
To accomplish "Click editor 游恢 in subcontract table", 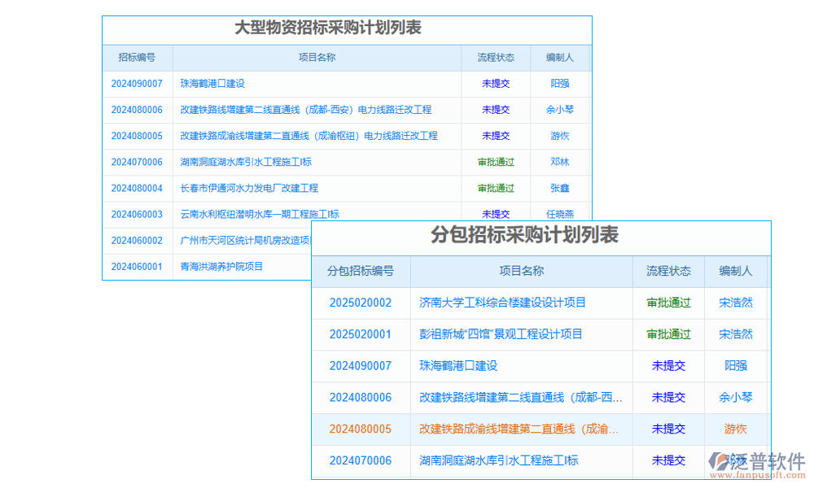I will (736, 429).
